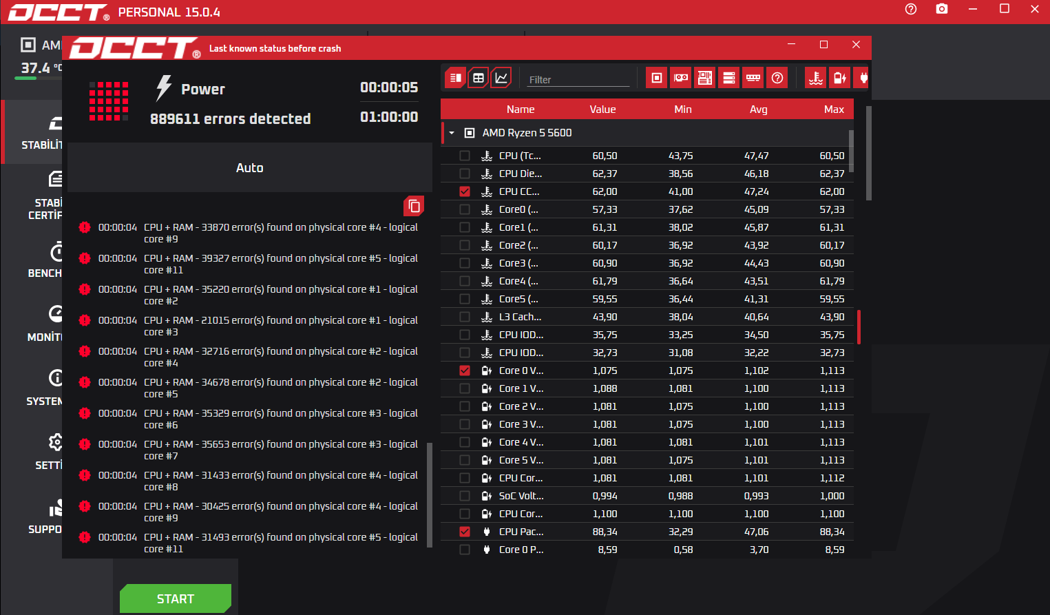The width and height of the screenshot is (1050, 615).
Task: Take a screenshot with the camera icon
Action: point(942,9)
